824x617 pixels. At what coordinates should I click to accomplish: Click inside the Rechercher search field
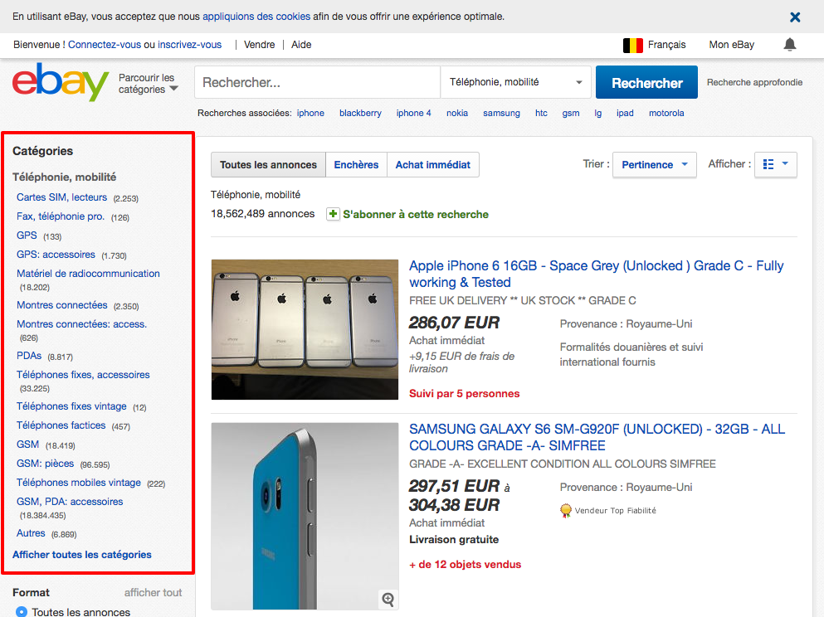[x=317, y=82]
